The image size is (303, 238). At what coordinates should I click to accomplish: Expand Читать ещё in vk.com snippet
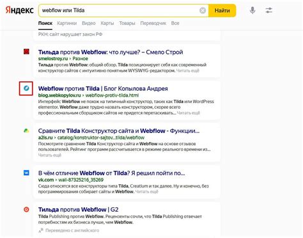coord(147,191)
